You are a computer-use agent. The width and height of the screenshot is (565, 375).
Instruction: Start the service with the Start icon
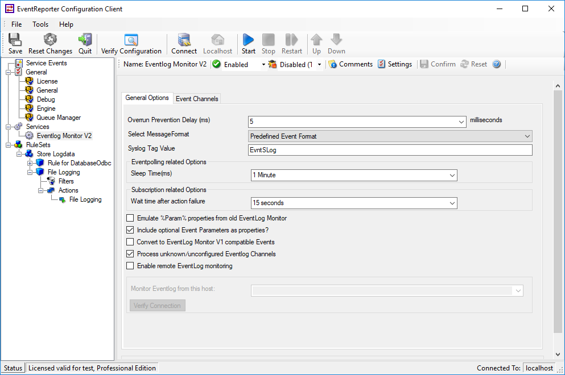click(x=248, y=44)
